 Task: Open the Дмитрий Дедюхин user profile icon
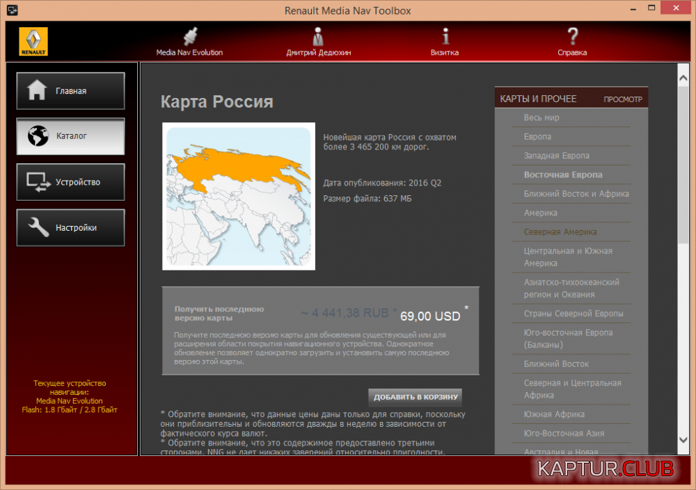click(318, 36)
